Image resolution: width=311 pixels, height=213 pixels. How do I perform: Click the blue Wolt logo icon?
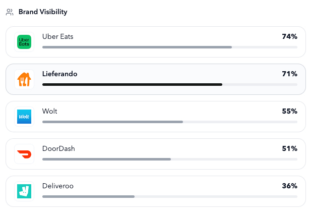24,117
